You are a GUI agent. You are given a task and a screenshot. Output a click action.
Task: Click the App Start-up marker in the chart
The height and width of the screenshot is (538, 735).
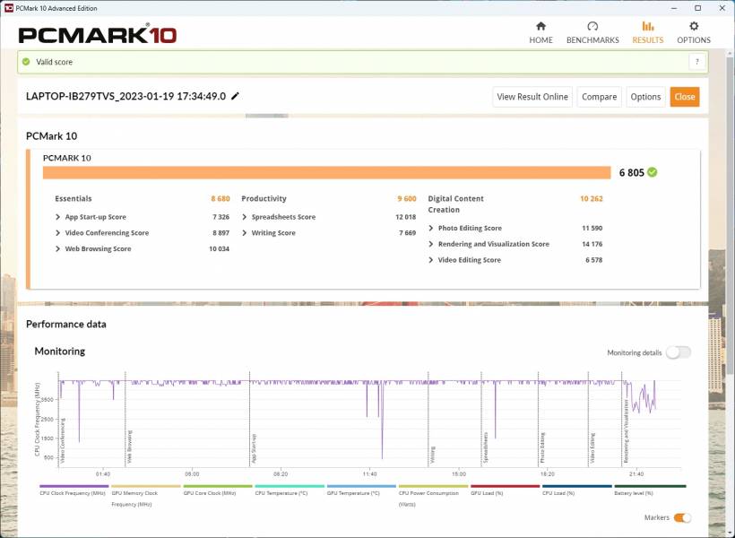(x=254, y=449)
